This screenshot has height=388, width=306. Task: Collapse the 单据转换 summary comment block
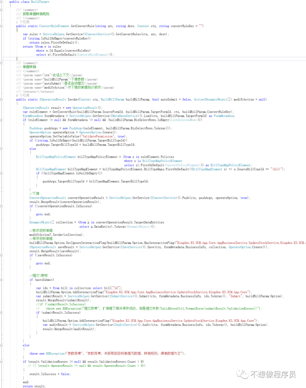click(1, 63)
